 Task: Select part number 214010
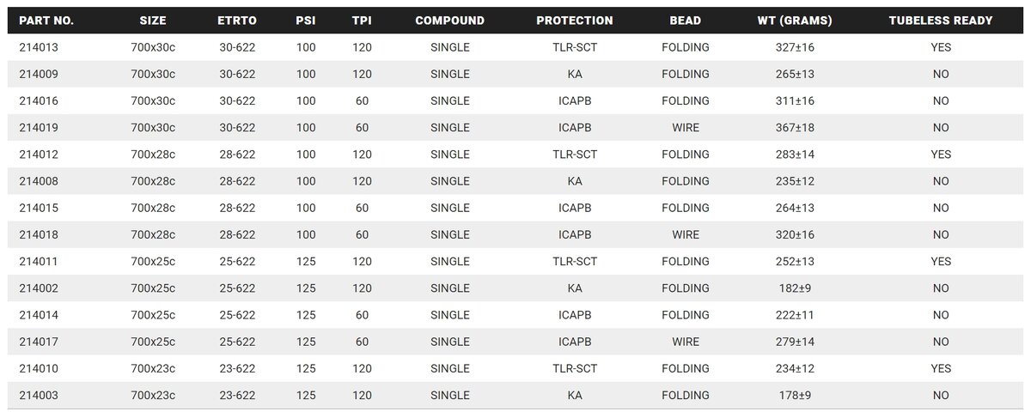[x=39, y=368]
